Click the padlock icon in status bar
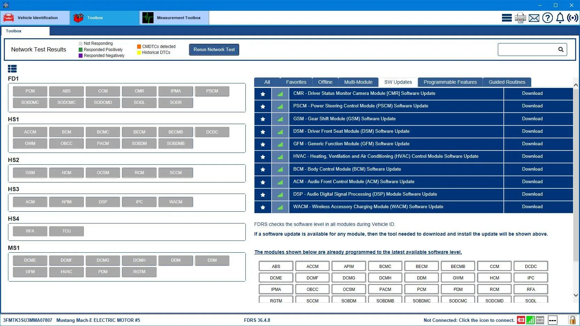The image size is (580, 326). (572, 320)
